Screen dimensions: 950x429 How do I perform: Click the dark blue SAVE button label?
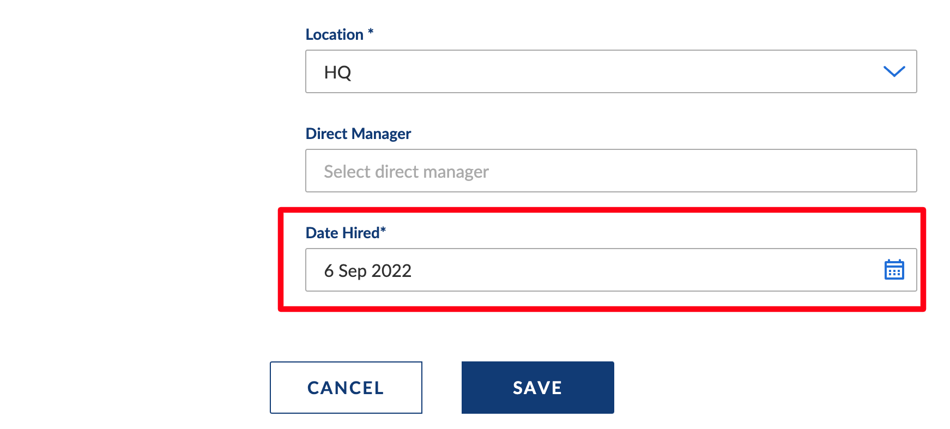[x=537, y=388]
